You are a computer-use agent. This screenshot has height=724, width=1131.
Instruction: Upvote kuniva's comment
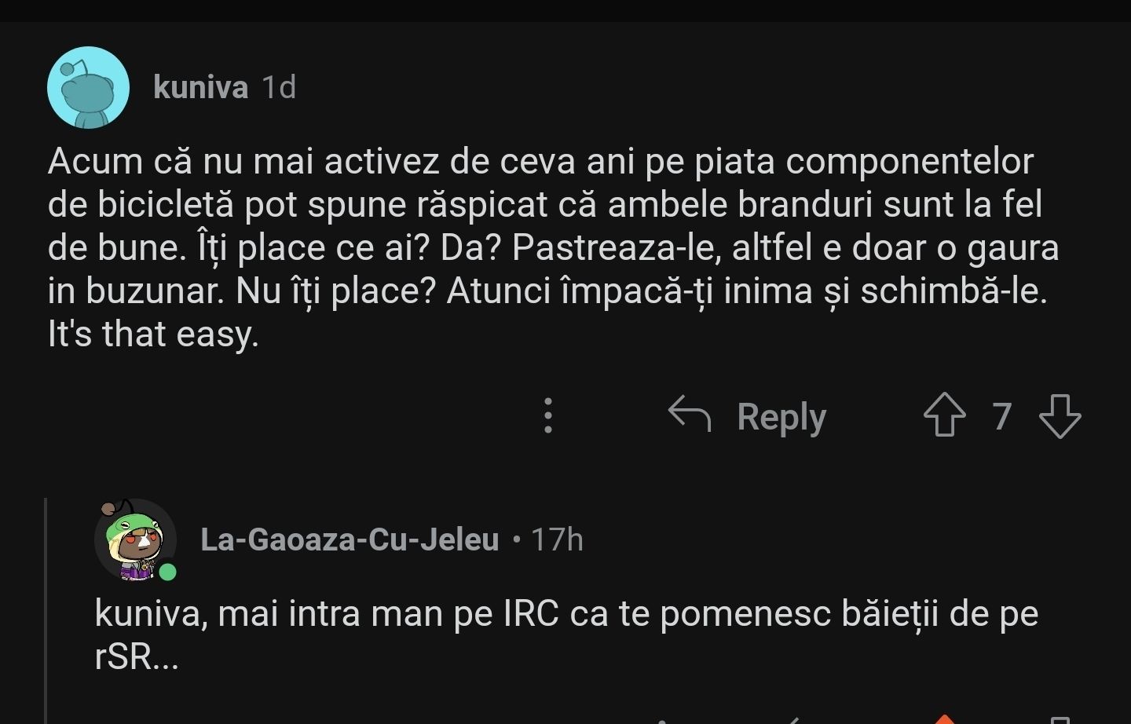pos(944,415)
